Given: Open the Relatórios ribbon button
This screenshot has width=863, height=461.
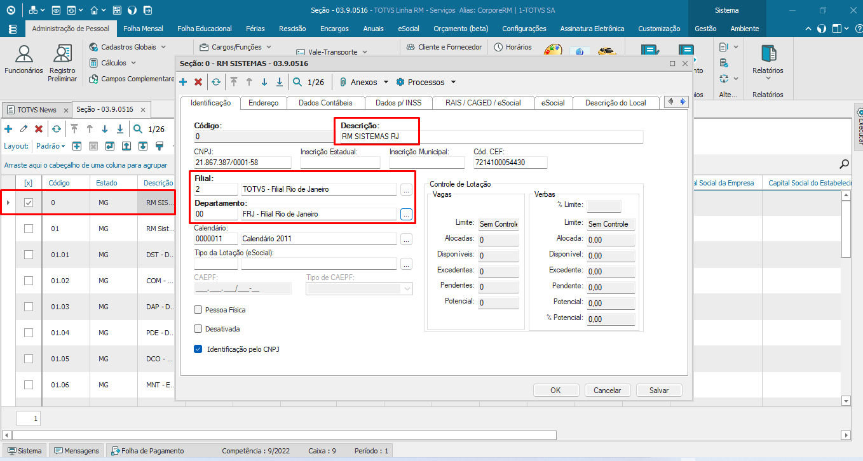Looking at the screenshot, I should (x=768, y=62).
